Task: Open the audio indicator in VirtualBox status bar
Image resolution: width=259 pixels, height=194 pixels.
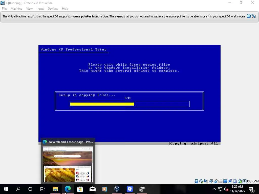Action: [206, 181]
